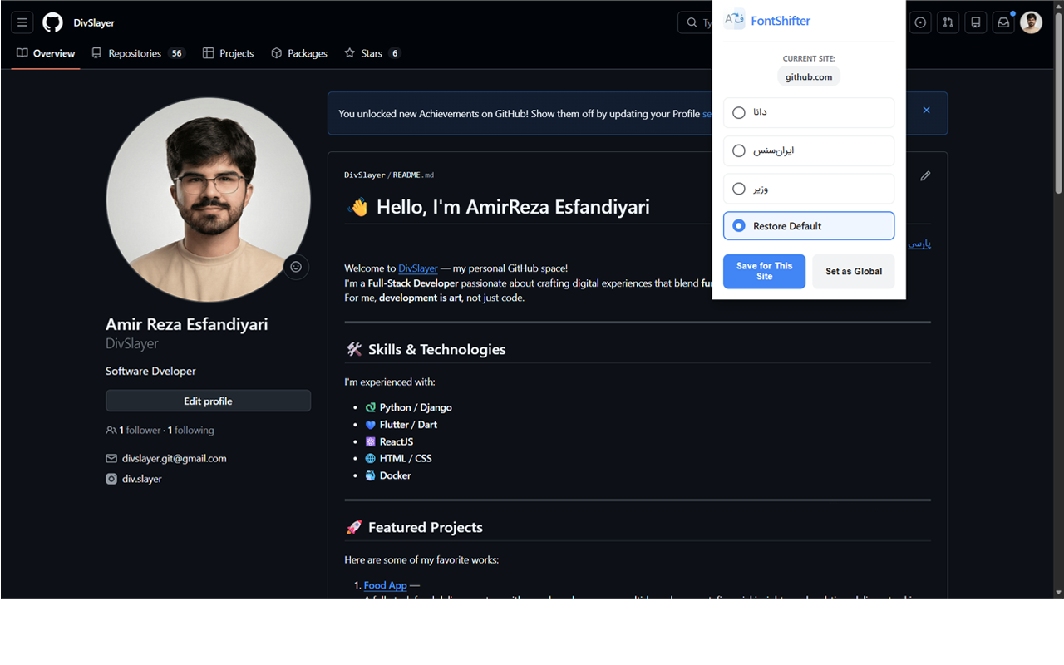The width and height of the screenshot is (1064, 665).
Task: Select the دانا font option
Action: [x=809, y=112]
